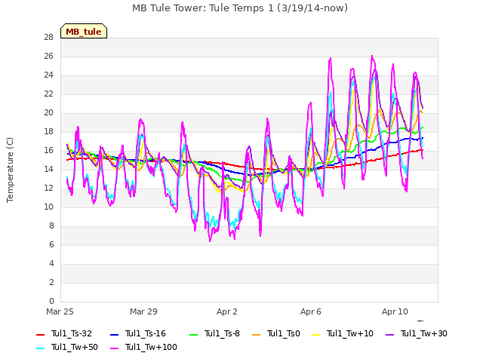The image size is (483, 362).
Task: Click the purple Tul1_Tw+30 legend swatch
Action: pyautogui.click(x=389, y=335)
